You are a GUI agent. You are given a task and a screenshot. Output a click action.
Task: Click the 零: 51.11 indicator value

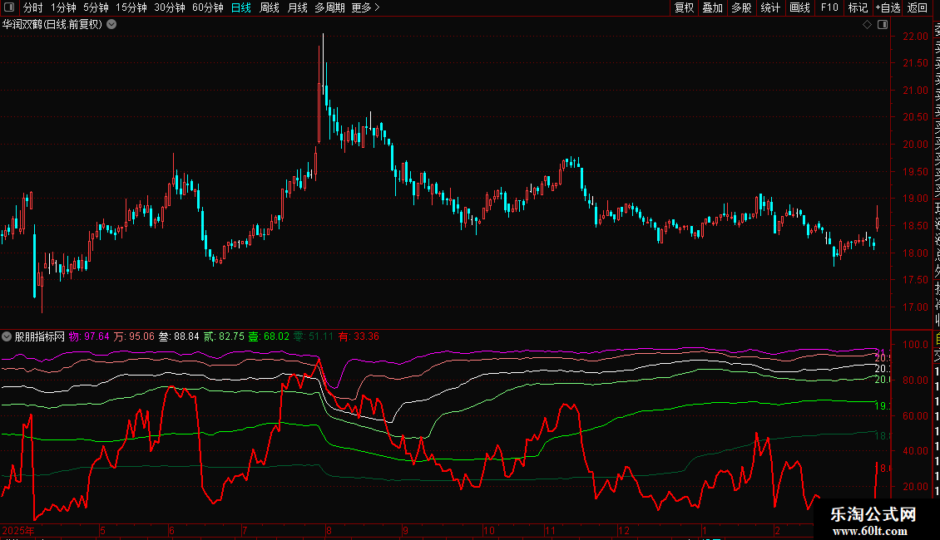(x=314, y=336)
